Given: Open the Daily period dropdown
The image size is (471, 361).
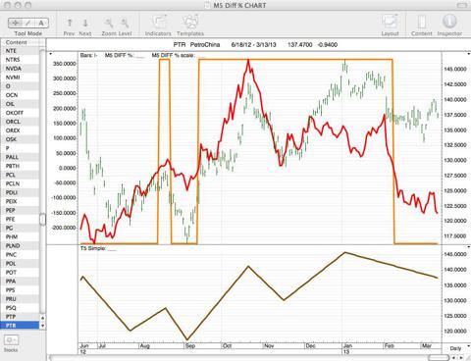Looking at the screenshot, I should pyautogui.click(x=456, y=348).
